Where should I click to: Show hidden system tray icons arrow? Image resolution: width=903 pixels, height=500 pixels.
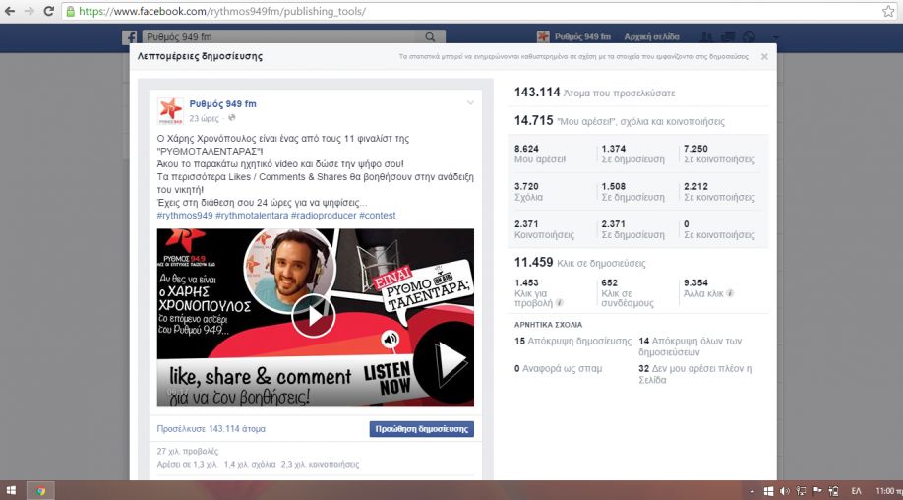tap(752, 491)
